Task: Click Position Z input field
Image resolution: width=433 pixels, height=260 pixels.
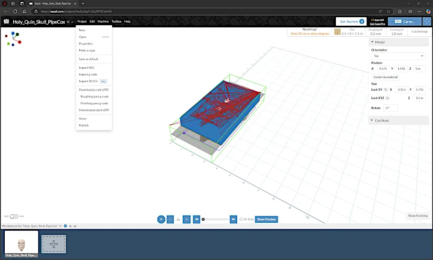Action: pyautogui.click(x=419, y=69)
